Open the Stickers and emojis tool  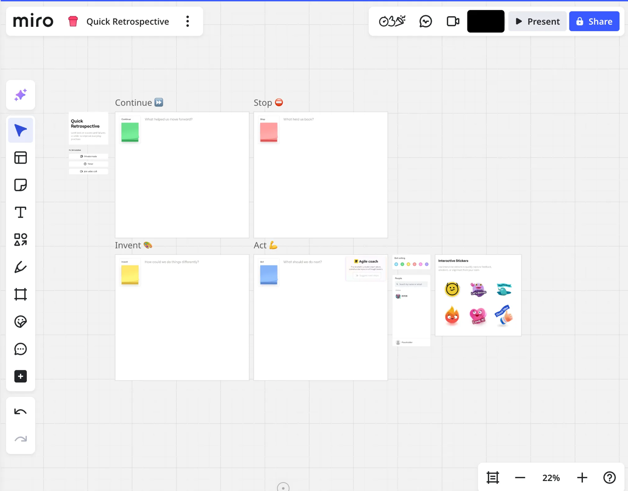20,322
